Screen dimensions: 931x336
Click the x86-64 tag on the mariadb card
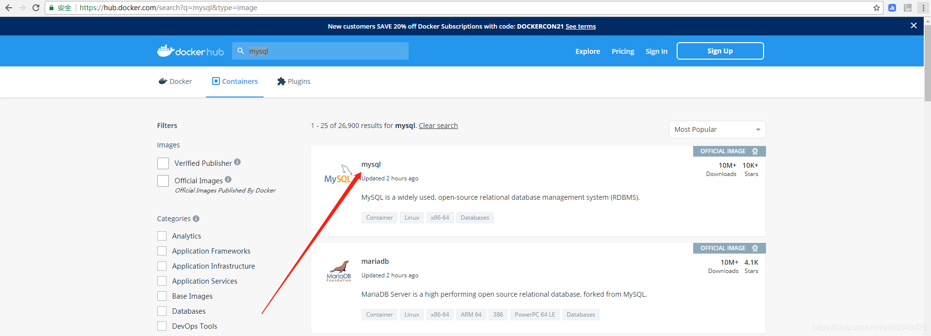tap(440, 315)
